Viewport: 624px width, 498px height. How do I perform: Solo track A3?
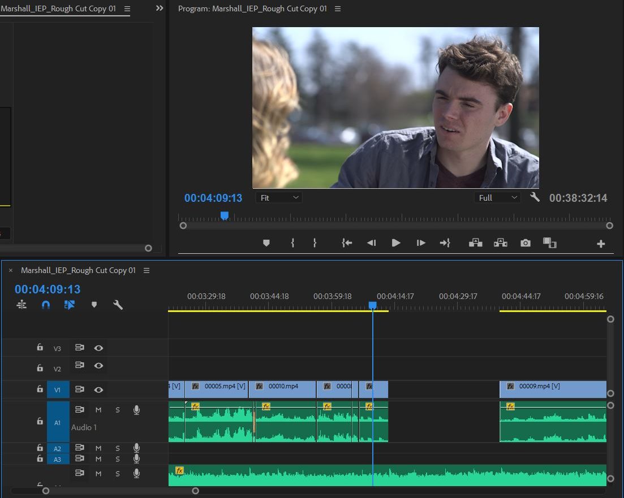tap(118, 459)
